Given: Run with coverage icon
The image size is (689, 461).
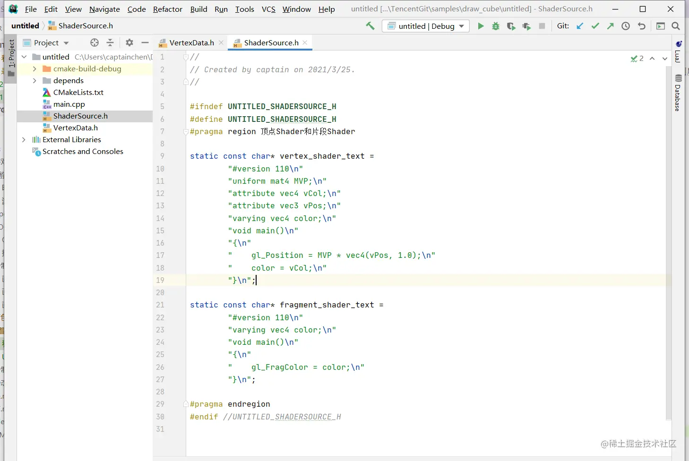Looking at the screenshot, I should pyautogui.click(x=511, y=26).
